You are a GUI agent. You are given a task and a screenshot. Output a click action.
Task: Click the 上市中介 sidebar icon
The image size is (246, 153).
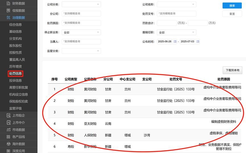(x=9, y=123)
